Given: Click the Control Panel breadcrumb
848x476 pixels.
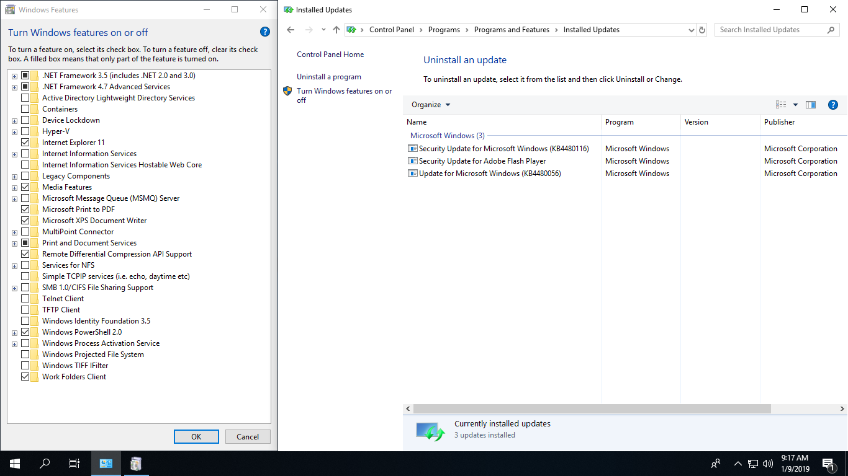Looking at the screenshot, I should [391, 30].
